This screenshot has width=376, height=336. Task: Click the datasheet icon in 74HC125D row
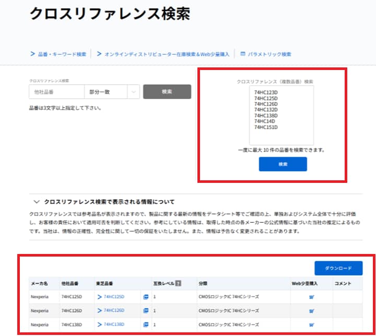click(x=146, y=297)
